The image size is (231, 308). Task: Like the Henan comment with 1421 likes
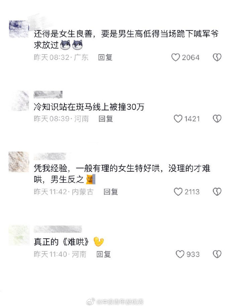click(178, 119)
